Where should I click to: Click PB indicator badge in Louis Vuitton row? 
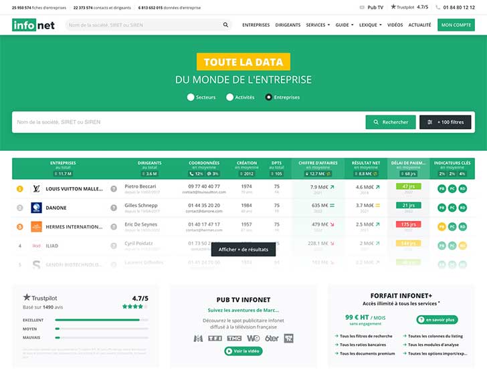click(x=442, y=189)
